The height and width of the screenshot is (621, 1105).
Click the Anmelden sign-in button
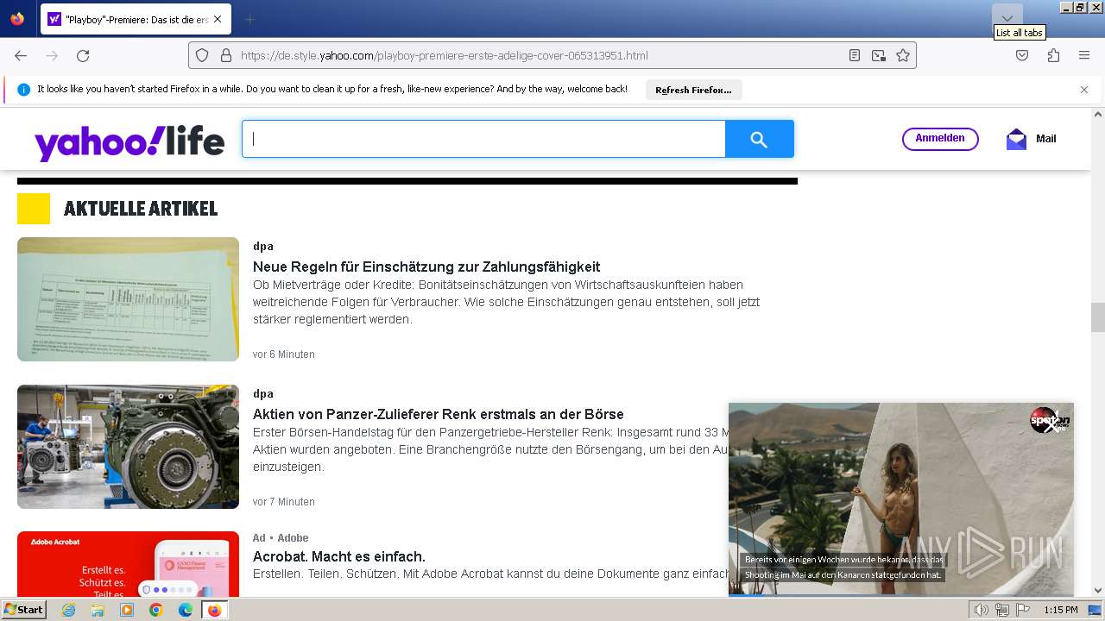[940, 139]
